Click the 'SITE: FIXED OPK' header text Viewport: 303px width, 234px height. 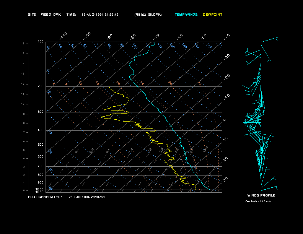pos(44,15)
